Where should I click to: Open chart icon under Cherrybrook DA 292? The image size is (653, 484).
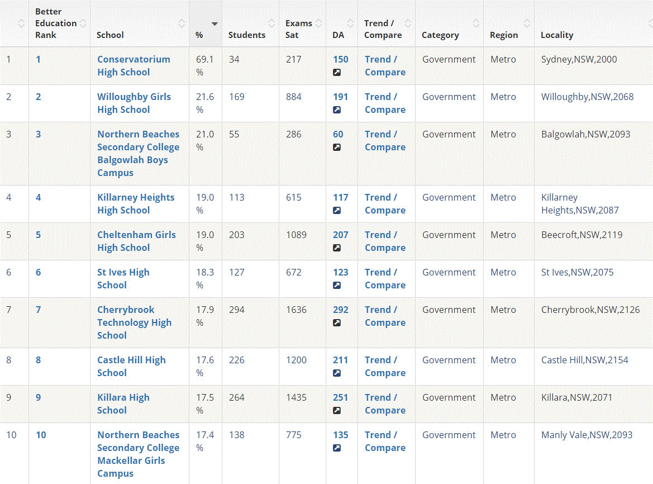(x=337, y=322)
